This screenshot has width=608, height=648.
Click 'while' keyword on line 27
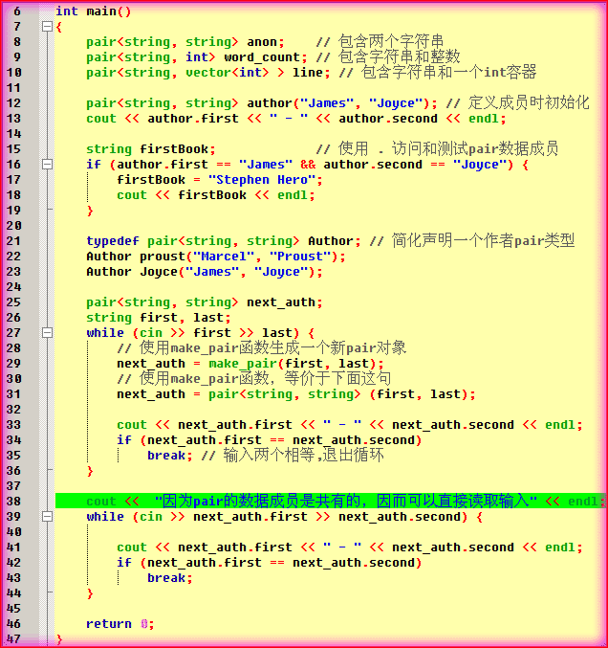coord(105,333)
